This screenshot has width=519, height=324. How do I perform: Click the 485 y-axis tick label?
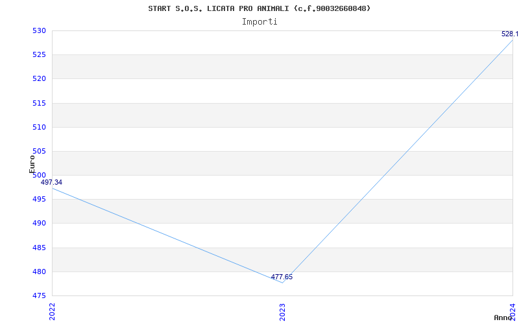point(38,248)
